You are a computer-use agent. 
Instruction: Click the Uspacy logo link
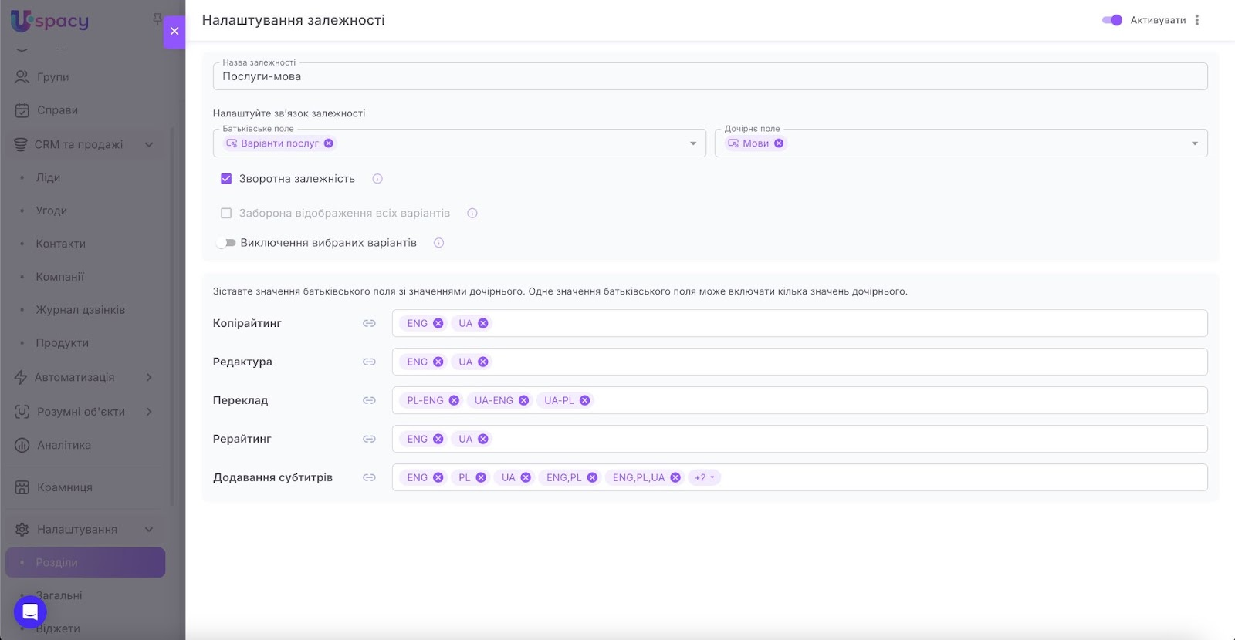50,21
